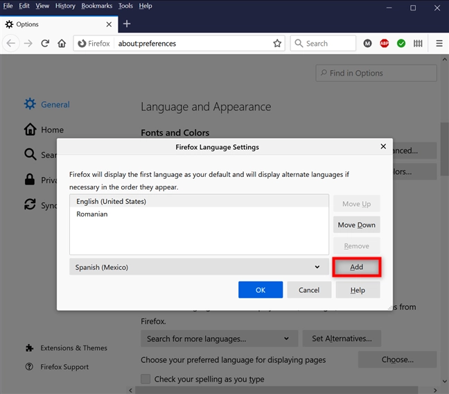Viewport: 449px width, 394px height.
Task: Go to the Home page icon in toolbar
Action: (62, 43)
